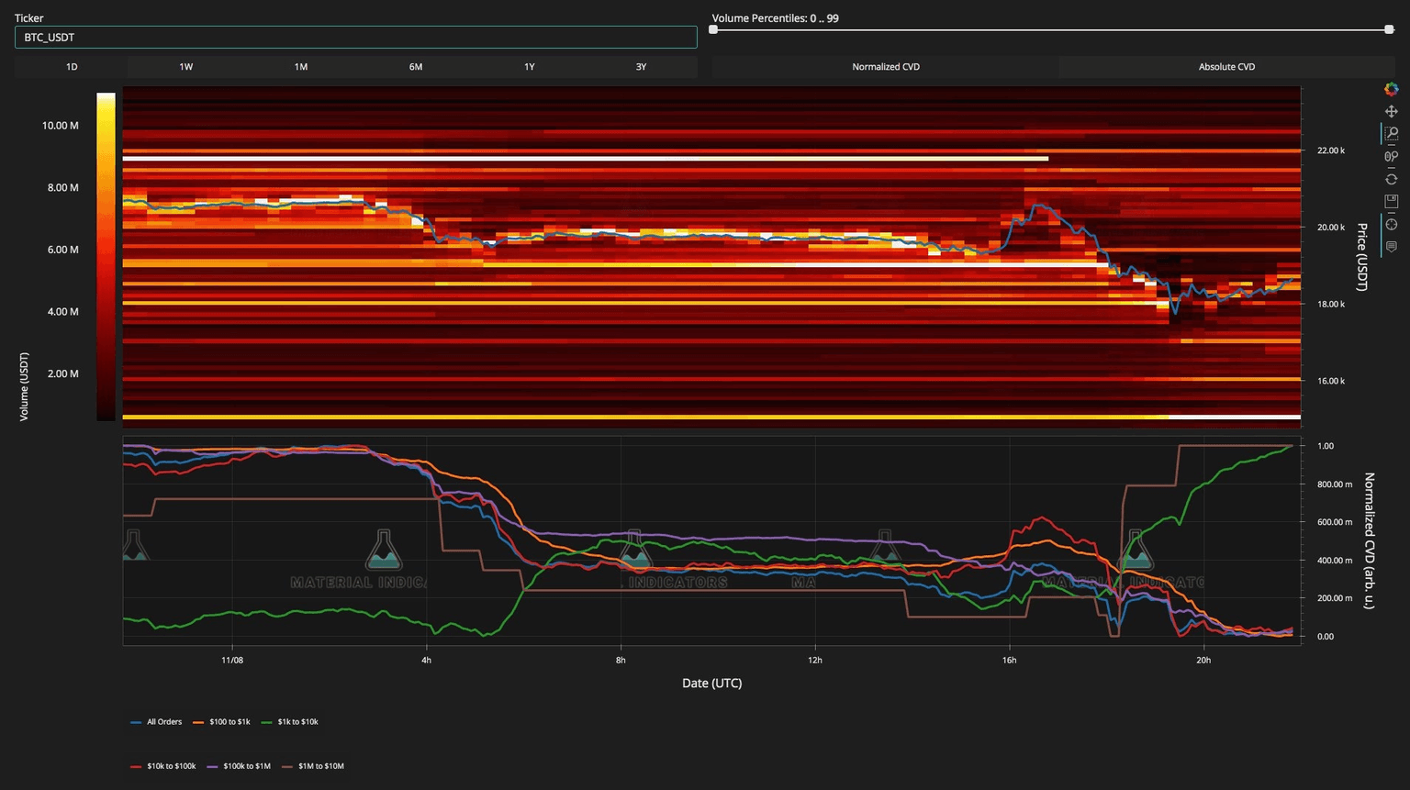Select the Normalized CVD tab
1410x790 pixels.
(885, 67)
